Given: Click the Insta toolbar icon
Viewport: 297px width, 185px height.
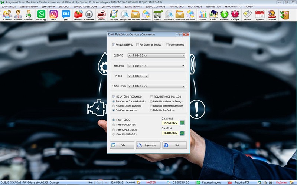Looking at the screenshot, I should tap(53, 15).
